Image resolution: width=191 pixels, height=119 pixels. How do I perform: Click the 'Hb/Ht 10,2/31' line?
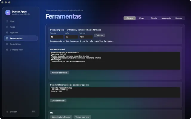(x=56, y=91)
